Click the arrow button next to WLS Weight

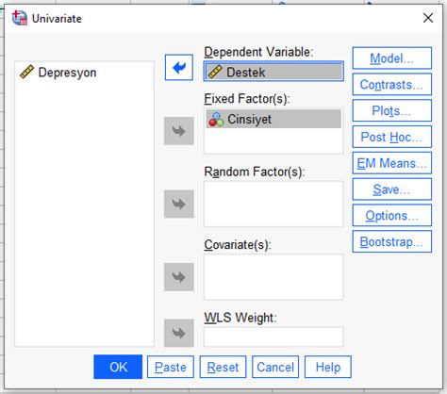coord(179,333)
